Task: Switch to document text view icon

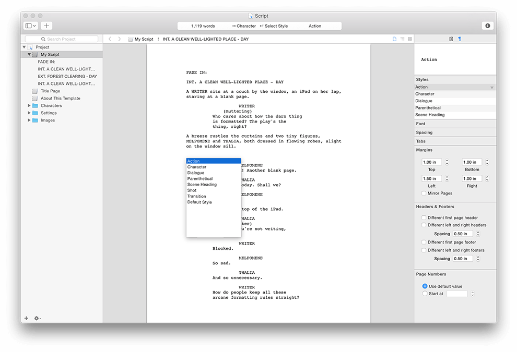Action: [394, 39]
